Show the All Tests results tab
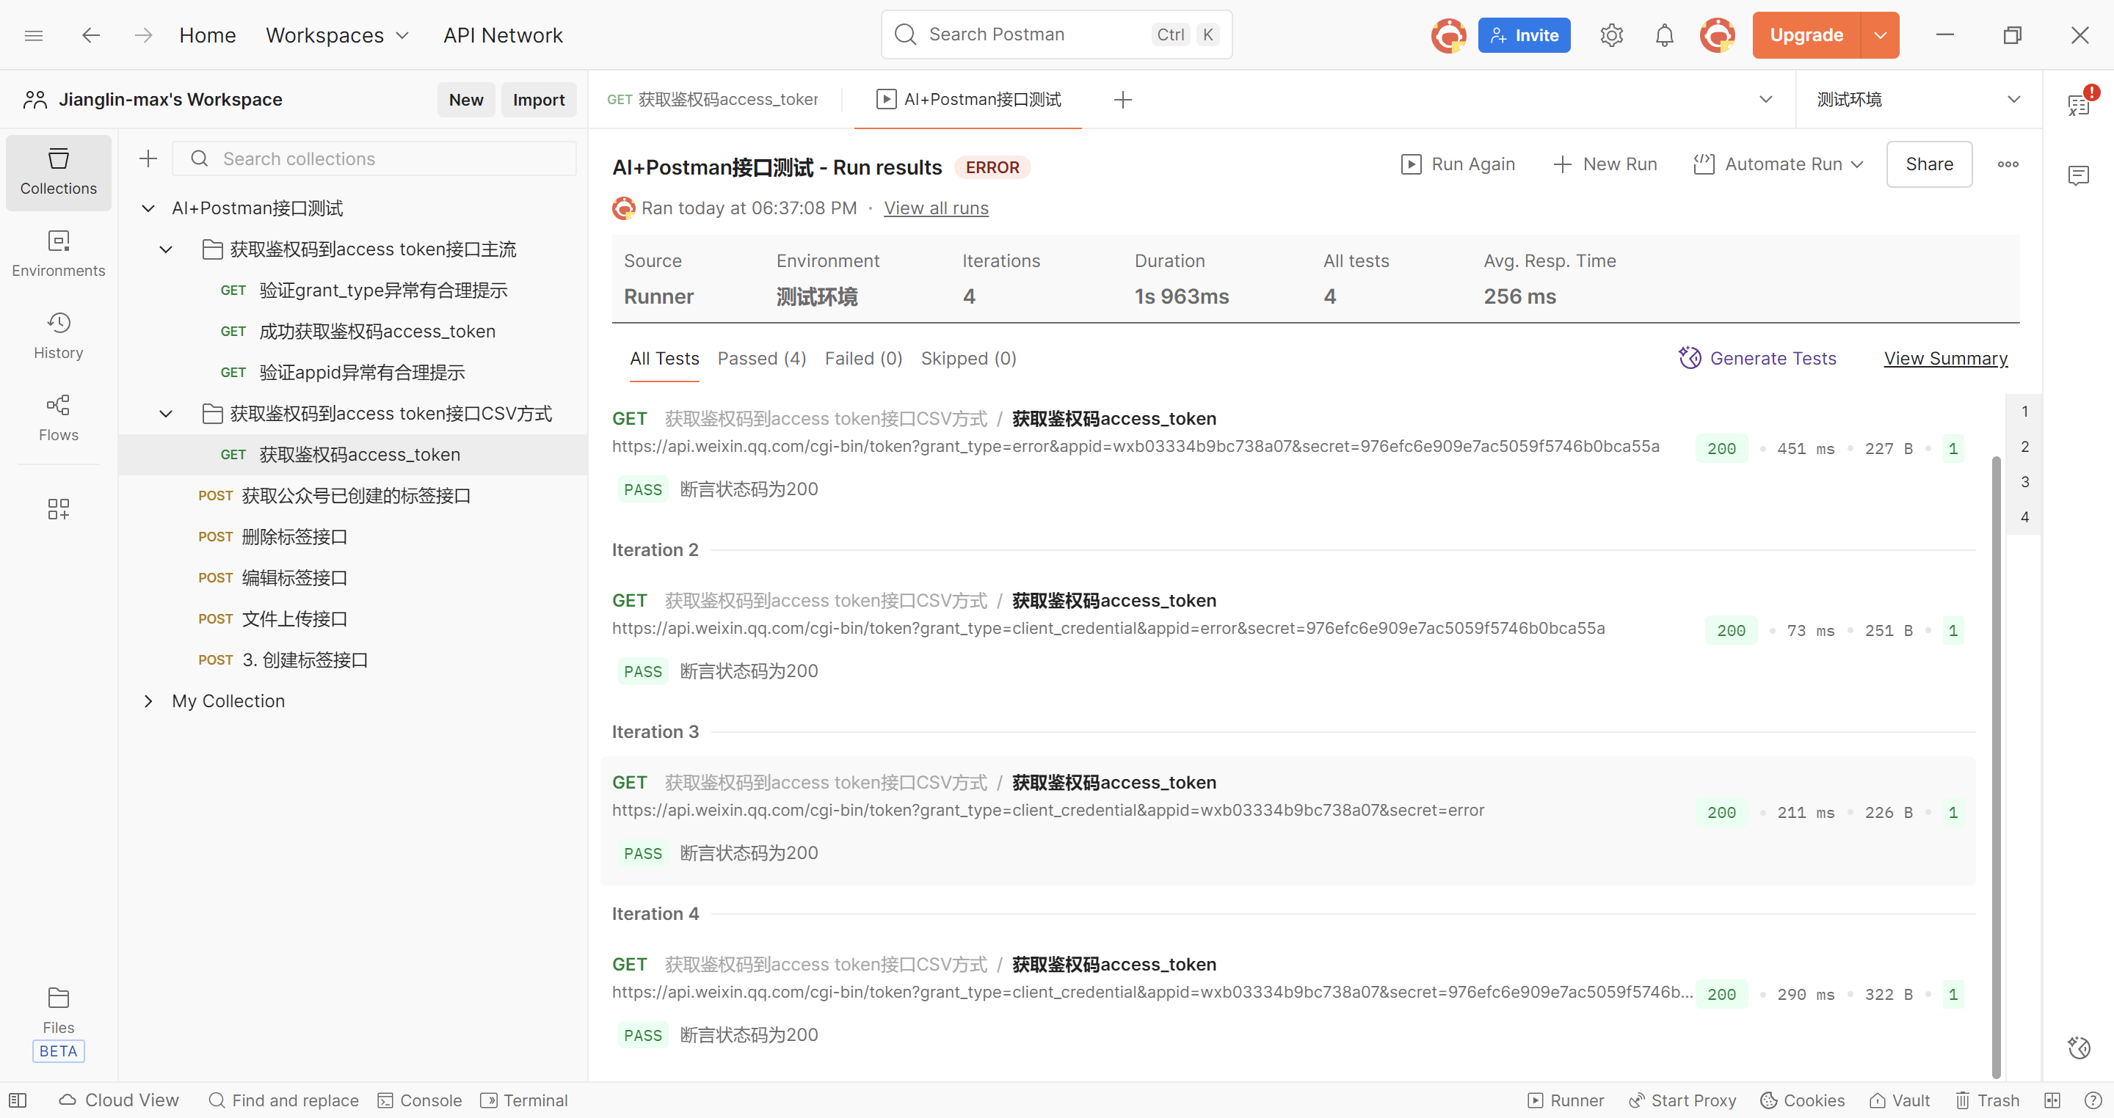 665,359
